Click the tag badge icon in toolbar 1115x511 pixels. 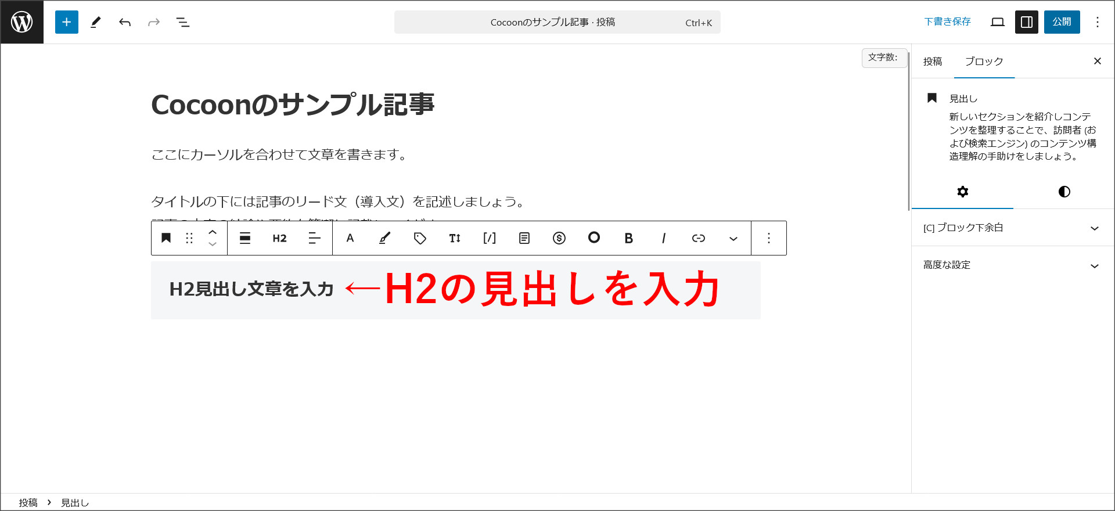(420, 238)
